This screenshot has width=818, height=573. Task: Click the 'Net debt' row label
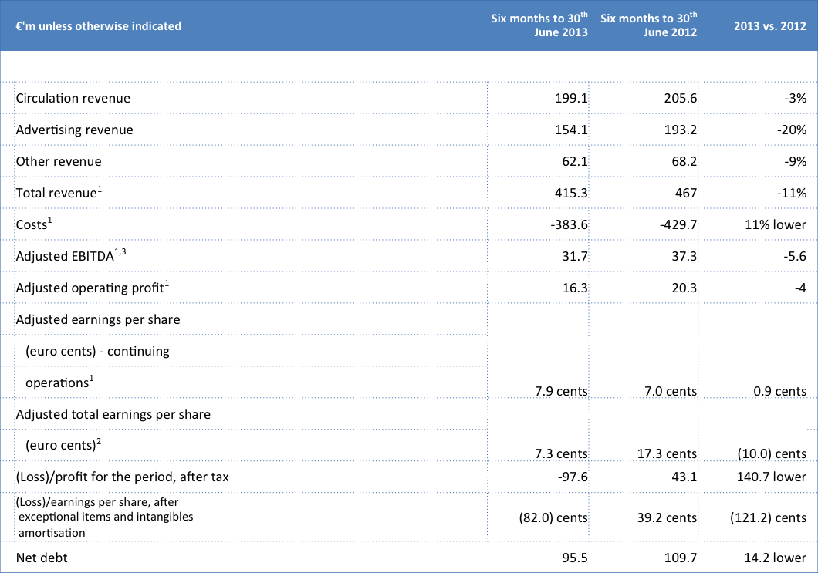point(42,558)
